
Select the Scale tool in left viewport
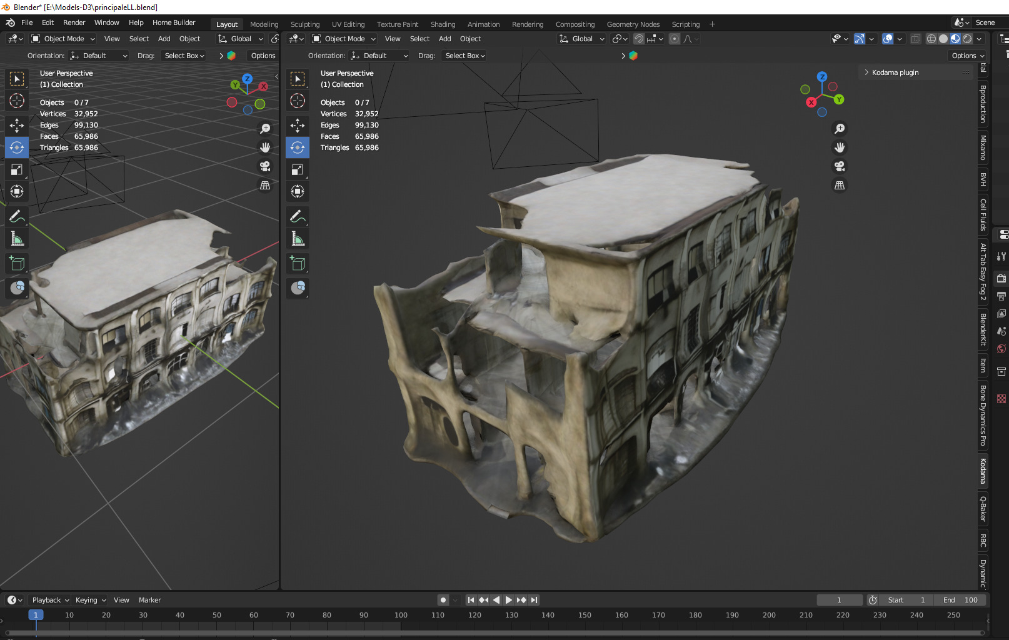(17, 169)
